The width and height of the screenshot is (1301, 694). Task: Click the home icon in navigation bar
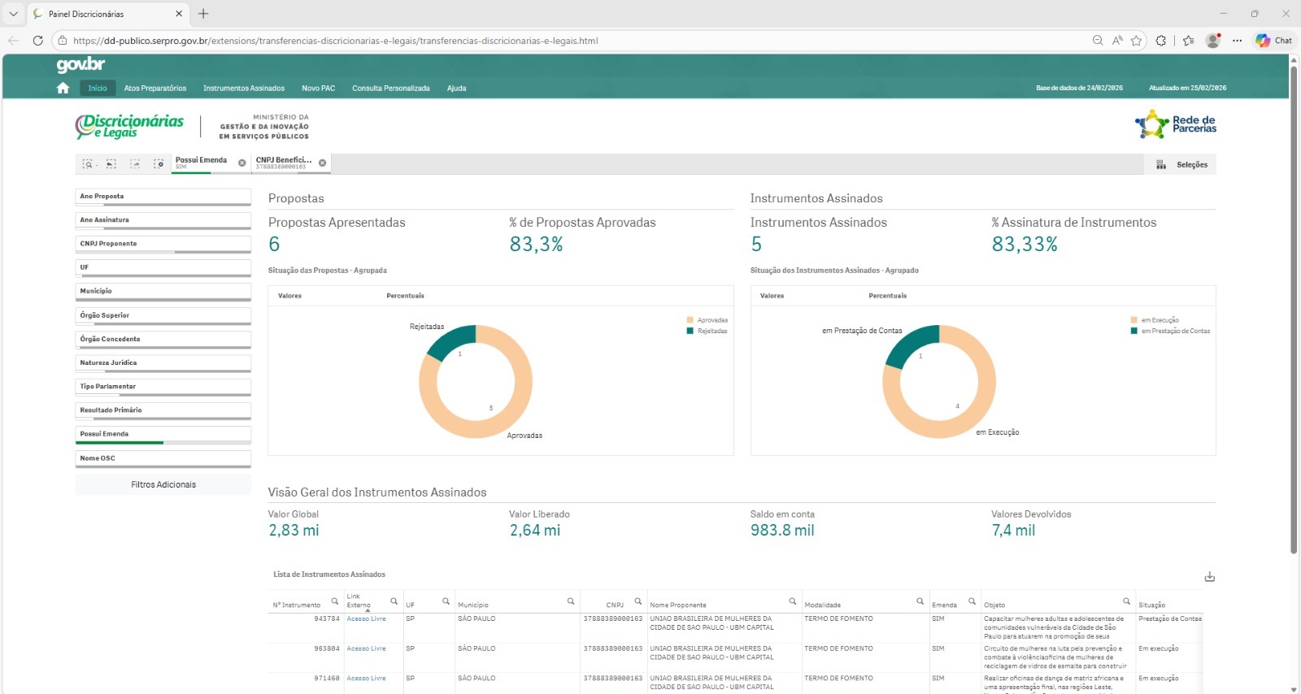[63, 88]
